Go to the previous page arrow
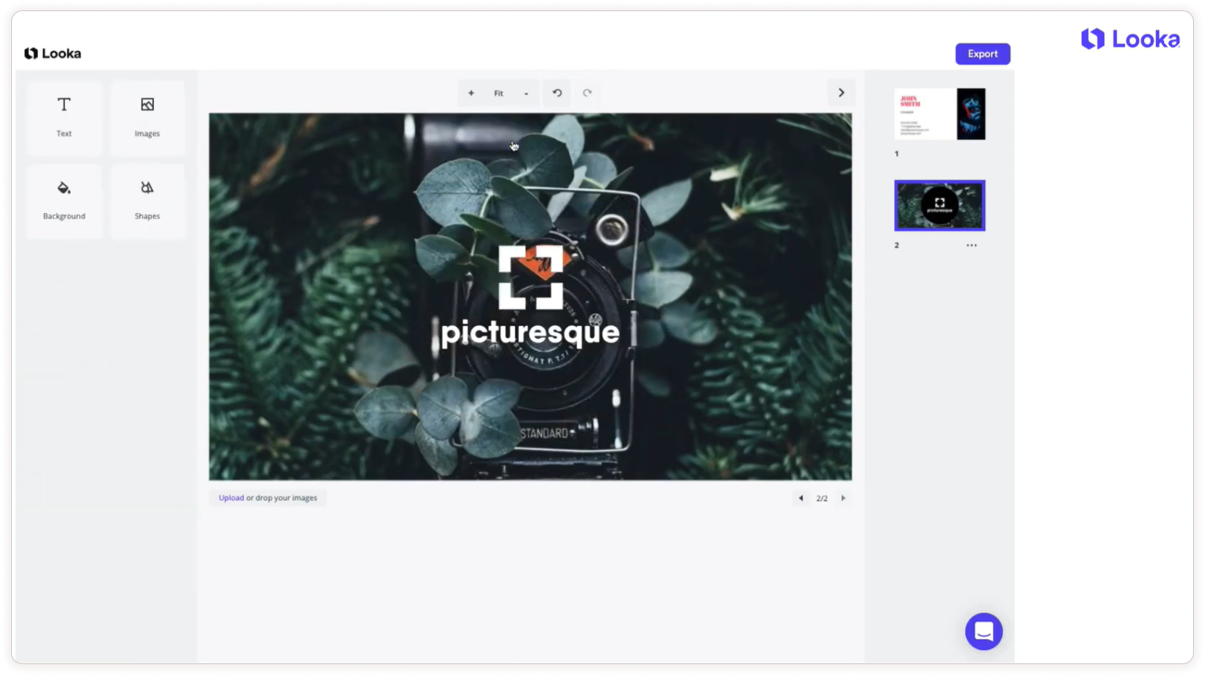 (801, 498)
